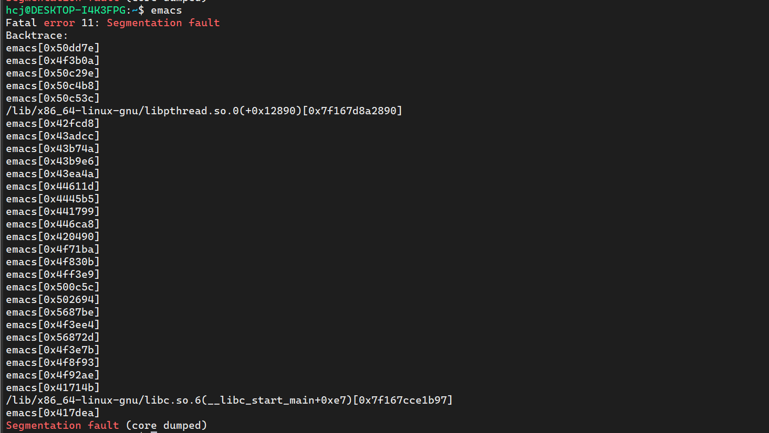Click the emacs[0x4ff3e9] stack frame
The image size is (769, 433).
53,275
